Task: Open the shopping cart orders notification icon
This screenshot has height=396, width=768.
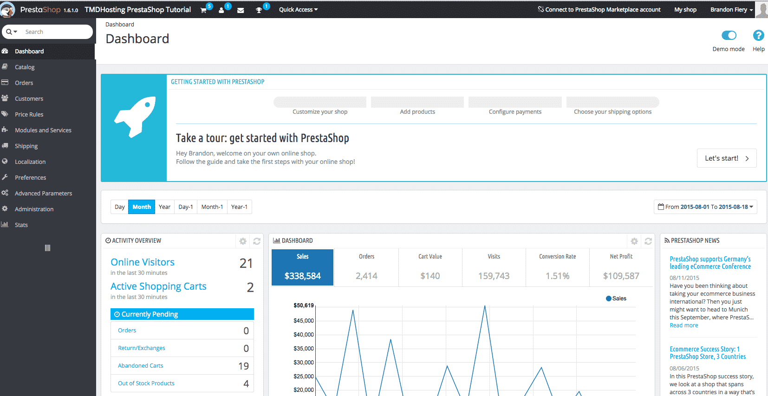Action: [203, 10]
